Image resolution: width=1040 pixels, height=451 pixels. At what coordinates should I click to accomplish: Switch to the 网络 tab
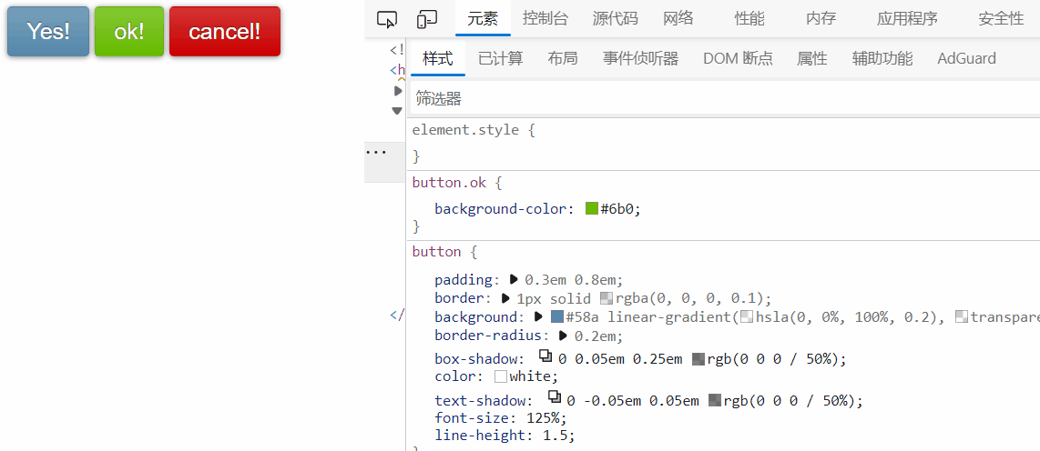pyautogui.click(x=678, y=18)
